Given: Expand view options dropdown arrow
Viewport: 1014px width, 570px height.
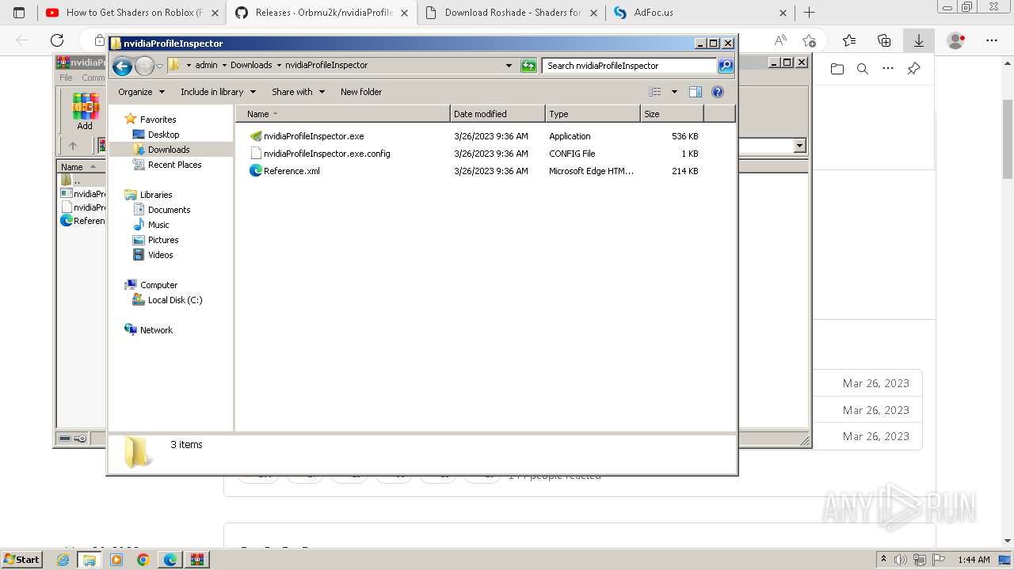Looking at the screenshot, I should [x=674, y=92].
